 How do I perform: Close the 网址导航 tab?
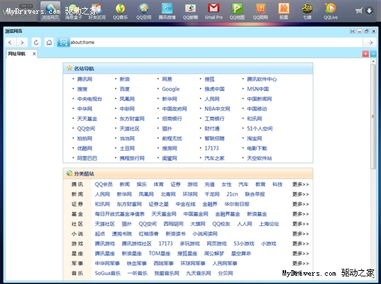(34, 54)
